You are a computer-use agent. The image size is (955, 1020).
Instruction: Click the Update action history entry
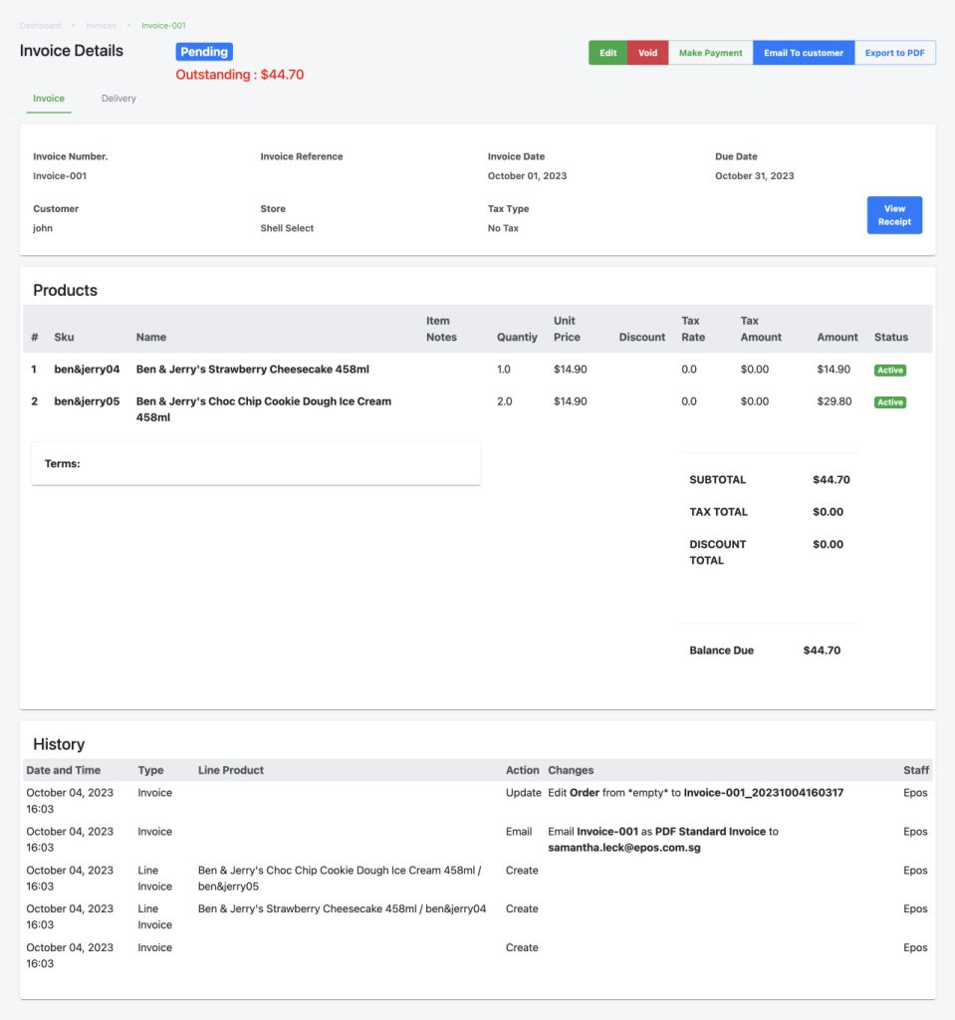tap(523, 793)
